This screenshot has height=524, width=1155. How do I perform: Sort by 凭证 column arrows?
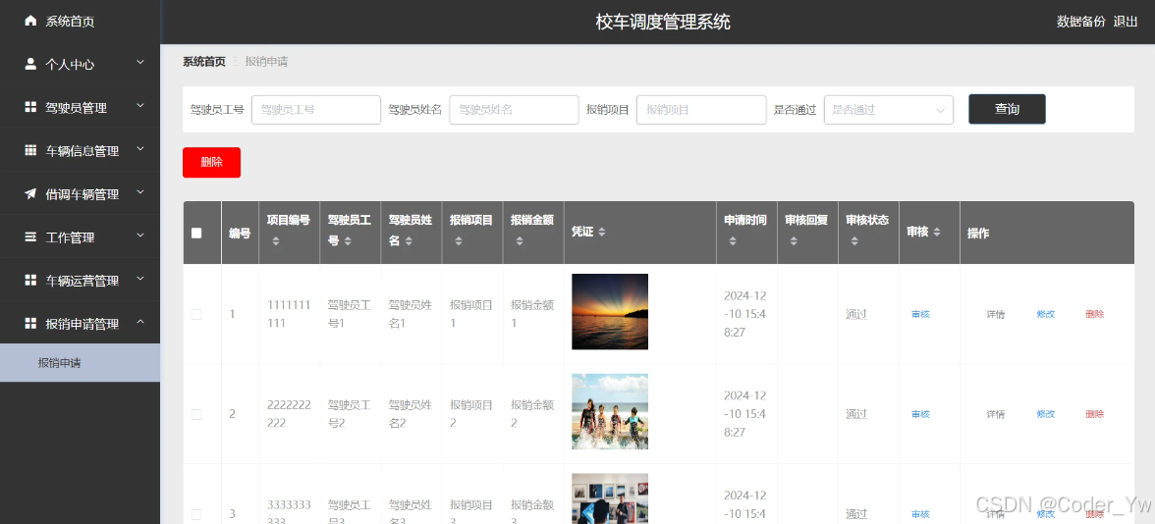(x=602, y=233)
